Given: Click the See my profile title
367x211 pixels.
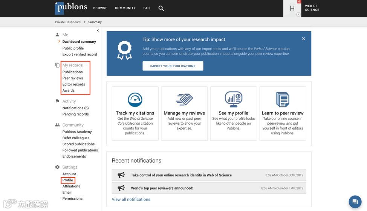Looking at the screenshot, I should (233, 113).
